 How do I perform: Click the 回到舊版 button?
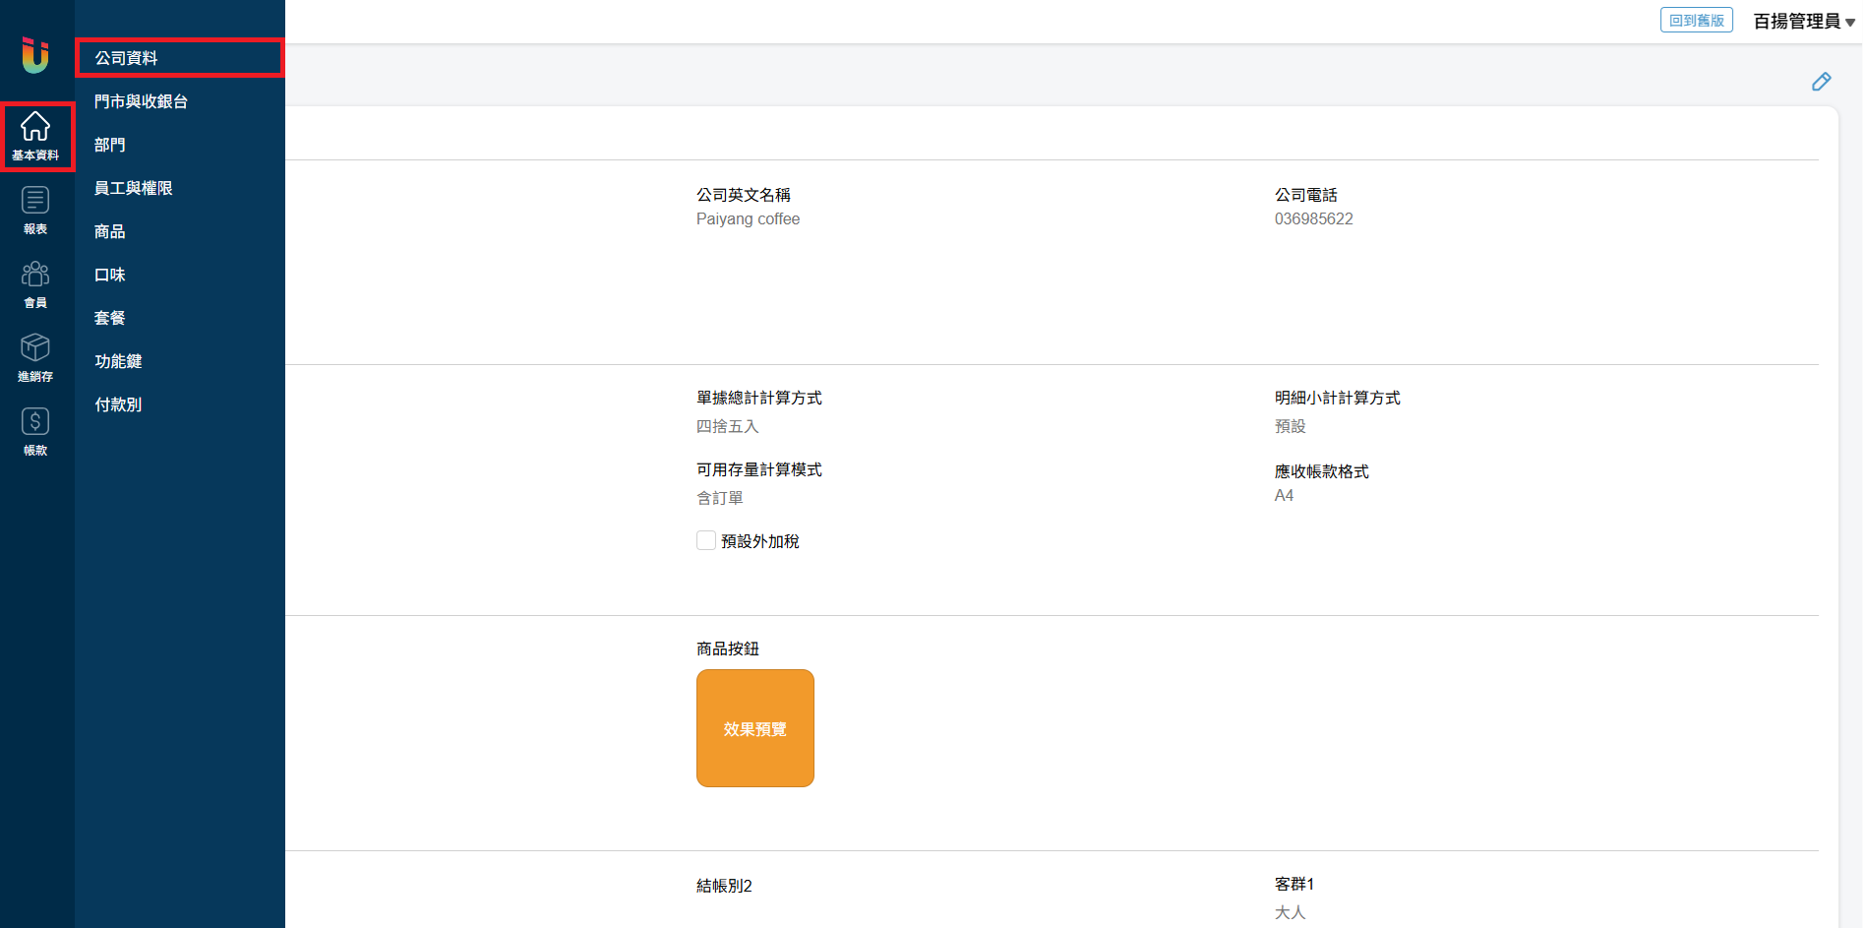point(1696,21)
